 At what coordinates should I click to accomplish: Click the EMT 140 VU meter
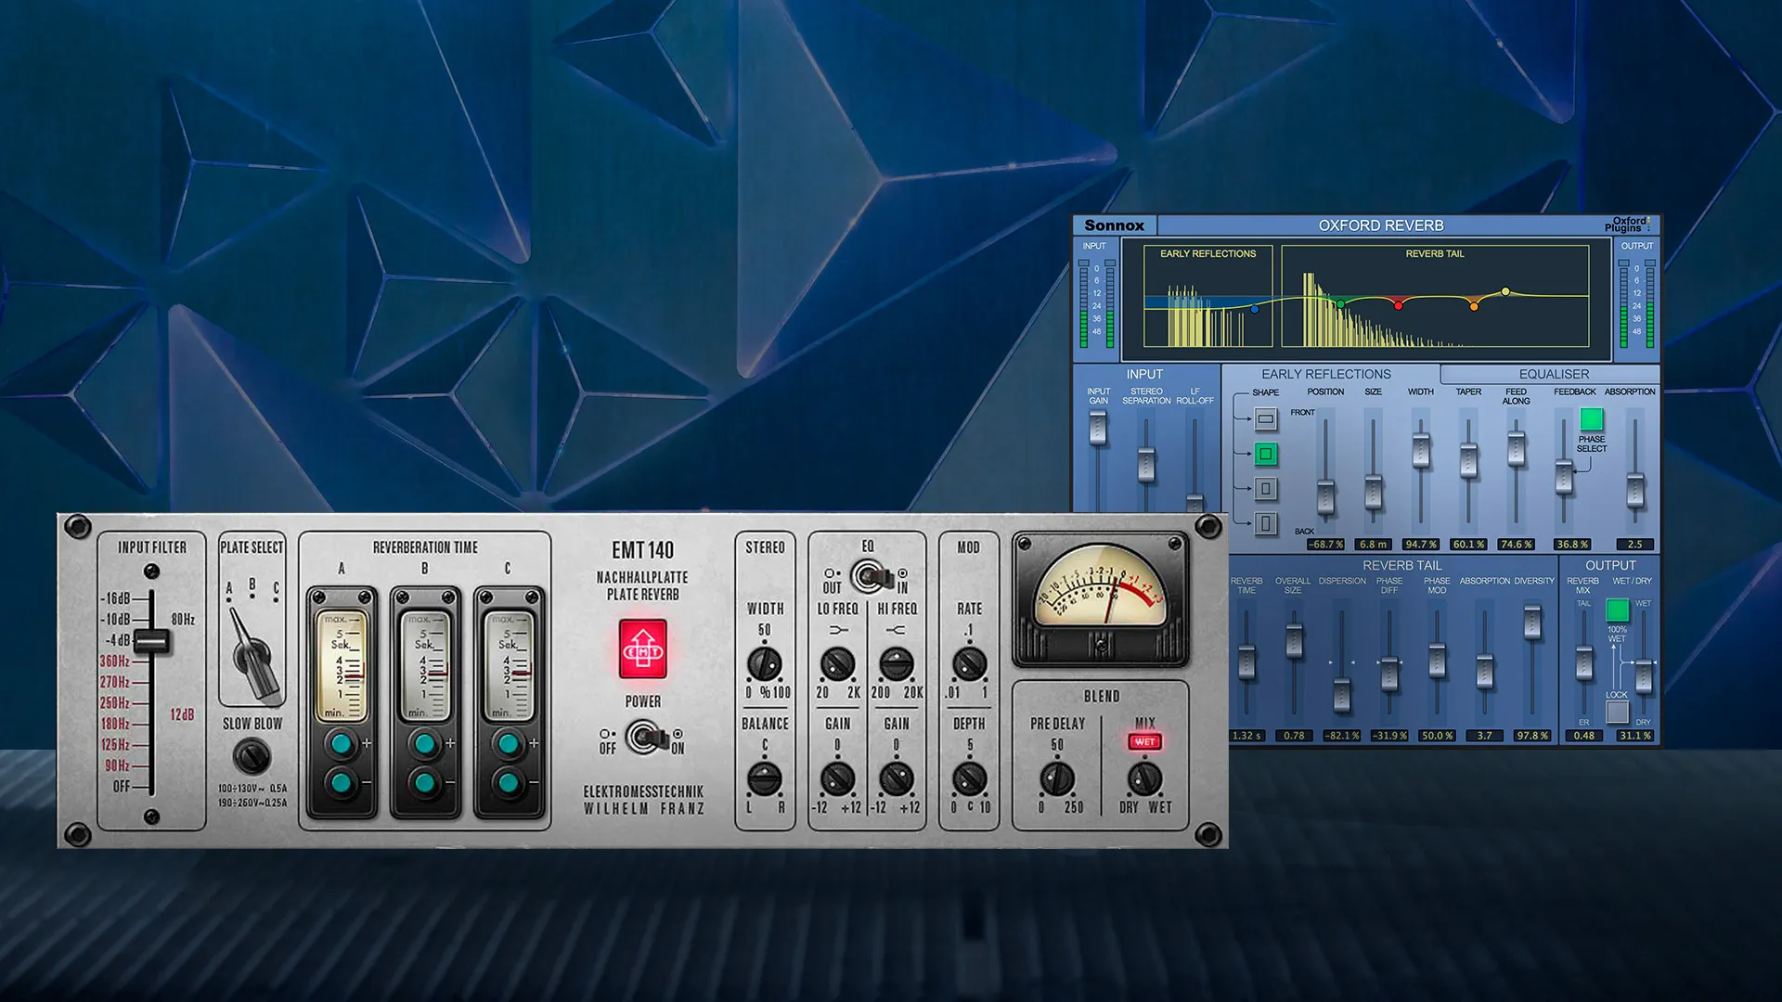tap(1101, 599)
